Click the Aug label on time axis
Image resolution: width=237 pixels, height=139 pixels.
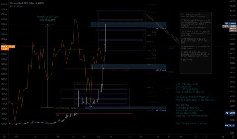pos(223,136)
